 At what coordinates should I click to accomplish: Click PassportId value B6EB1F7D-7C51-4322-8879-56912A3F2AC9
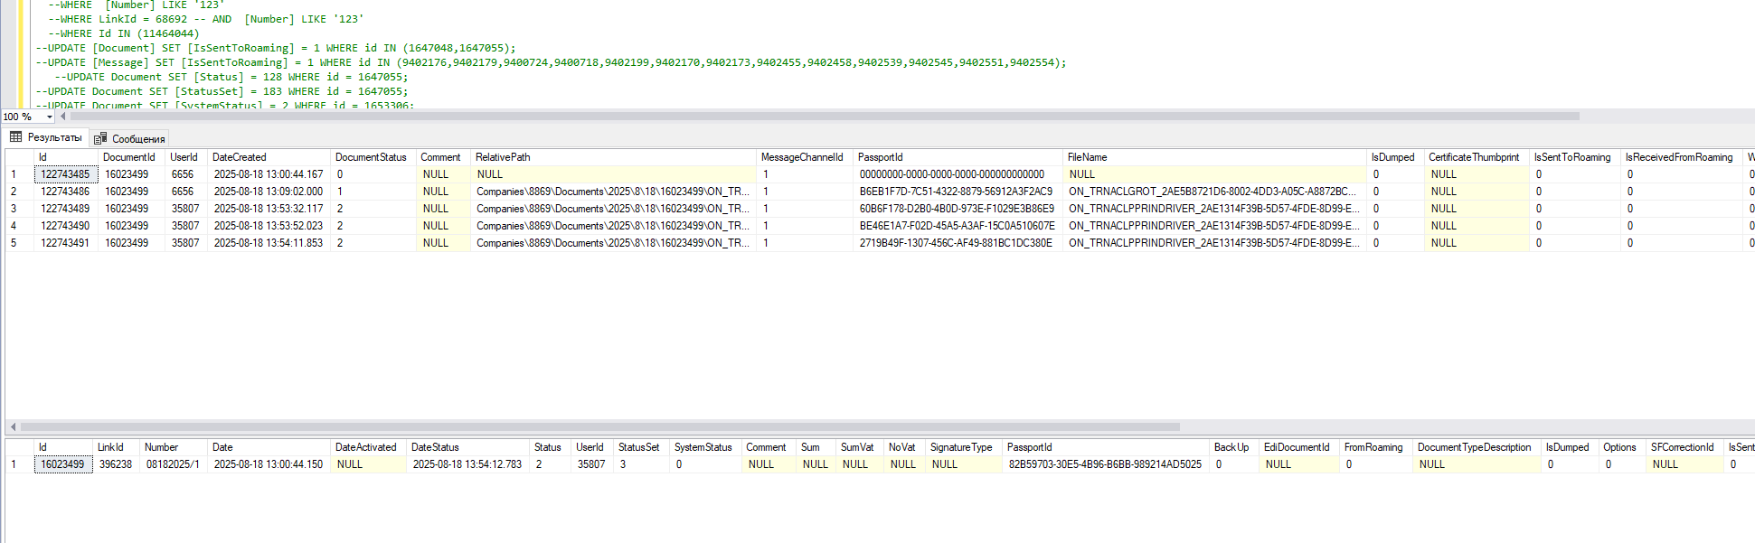(957, 192)
